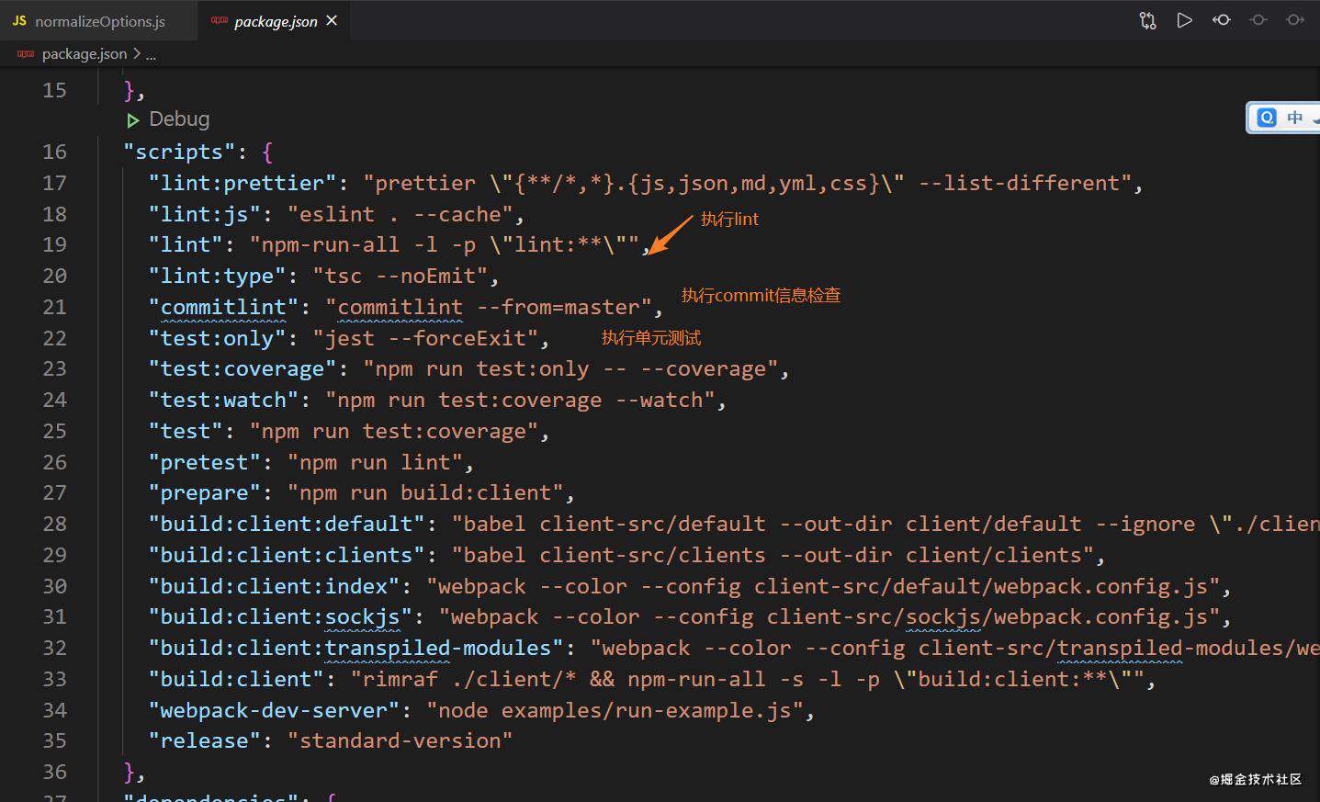The image size is (1320, 802).
Task: Click the "eslint . --cache" value
Action: tap(400, 214)
